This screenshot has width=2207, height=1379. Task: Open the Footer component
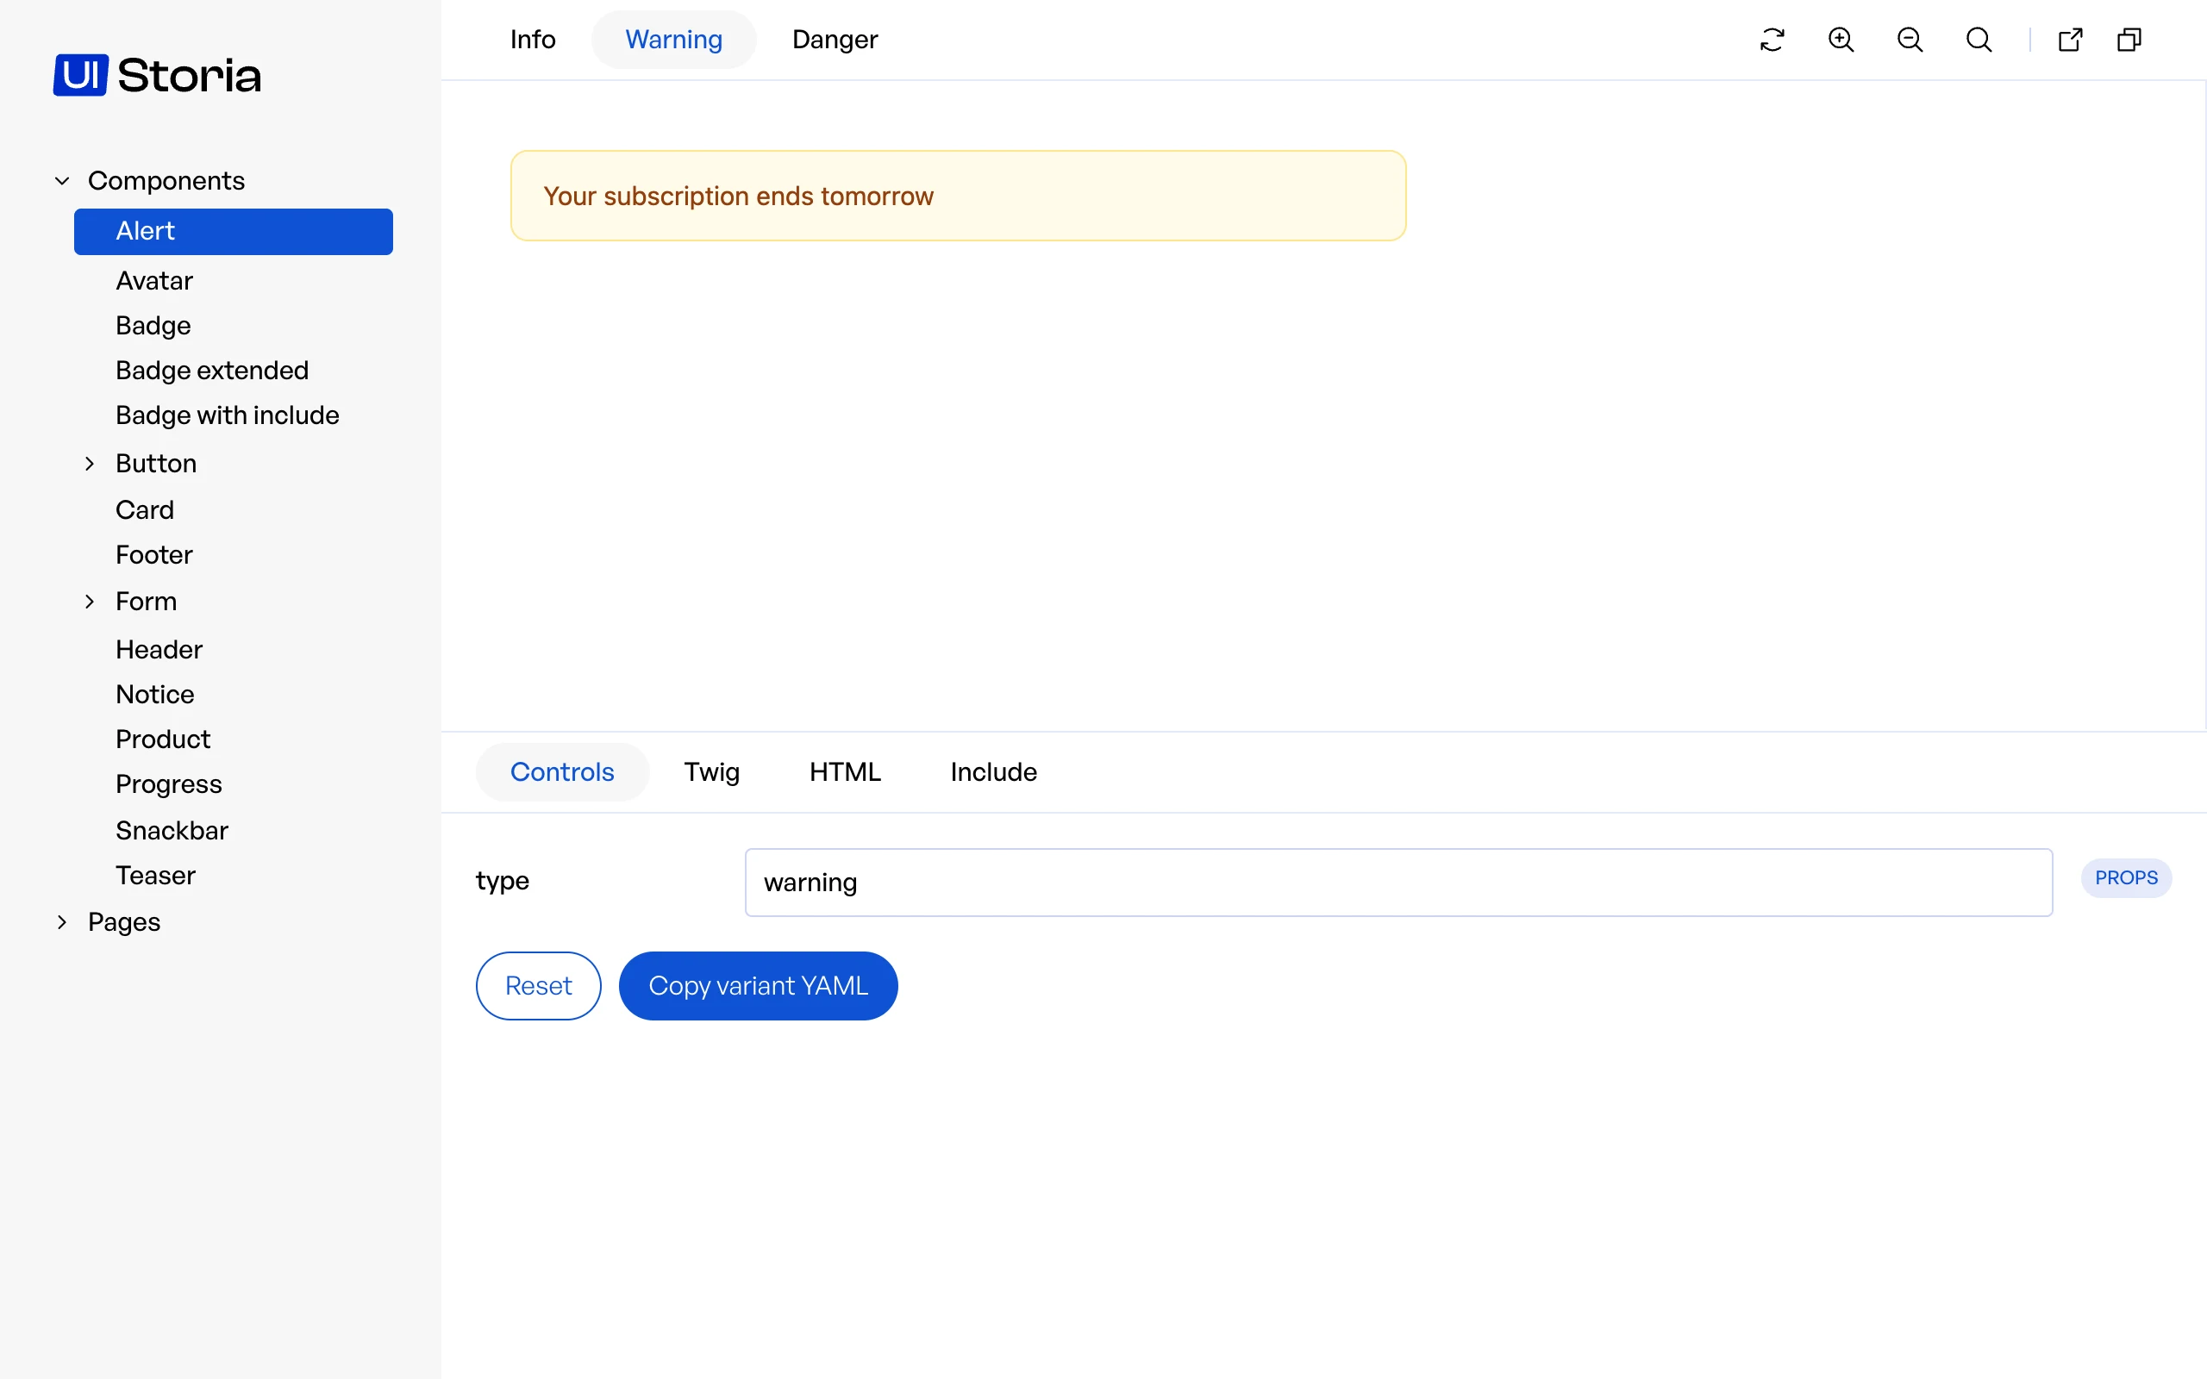click(154, 554)
